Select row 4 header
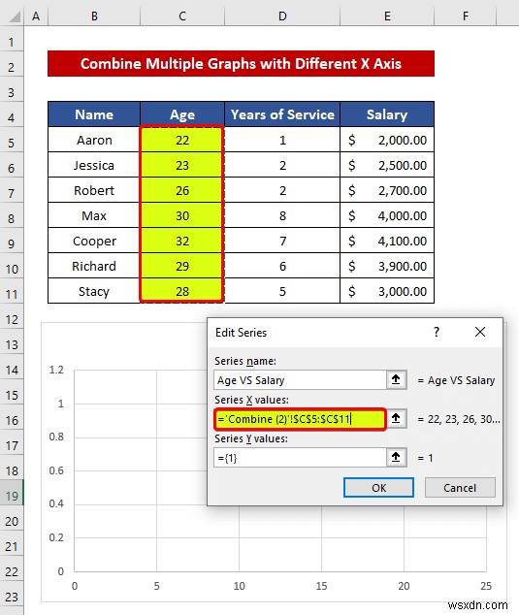519x615 pixels. [x=12, y=117]
